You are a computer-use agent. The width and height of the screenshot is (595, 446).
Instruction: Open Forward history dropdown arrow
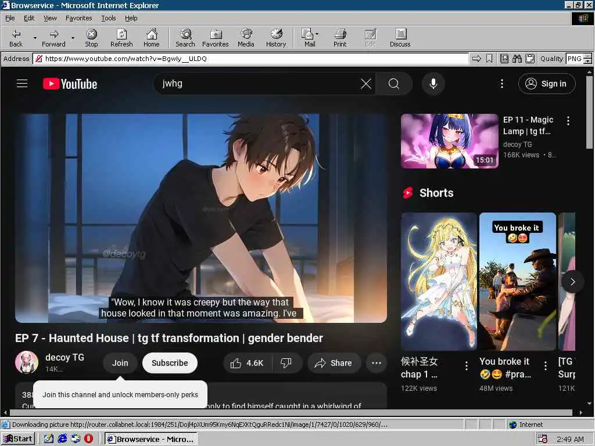pos(73,38)
